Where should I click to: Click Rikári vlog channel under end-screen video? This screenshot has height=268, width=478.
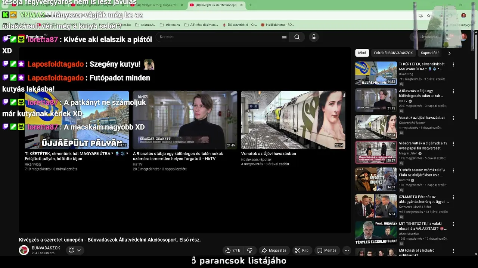click(33, 164)
